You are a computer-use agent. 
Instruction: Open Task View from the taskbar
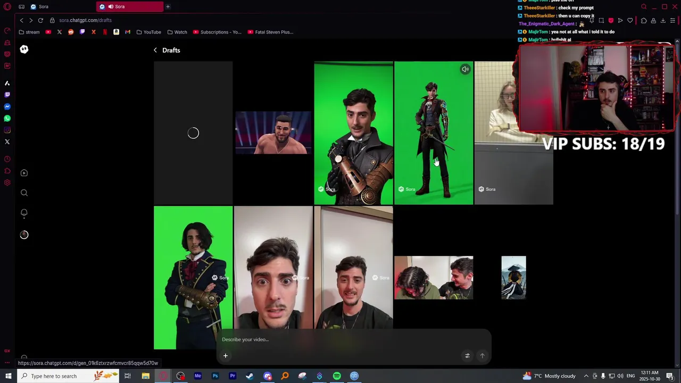click(x=128, y=376)
